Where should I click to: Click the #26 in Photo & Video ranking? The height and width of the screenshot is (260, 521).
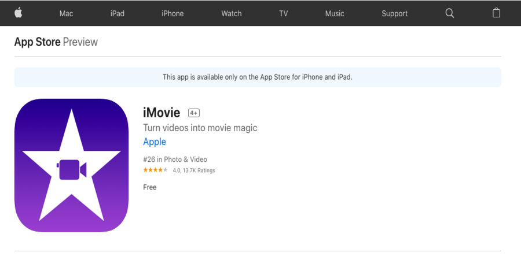175,159
